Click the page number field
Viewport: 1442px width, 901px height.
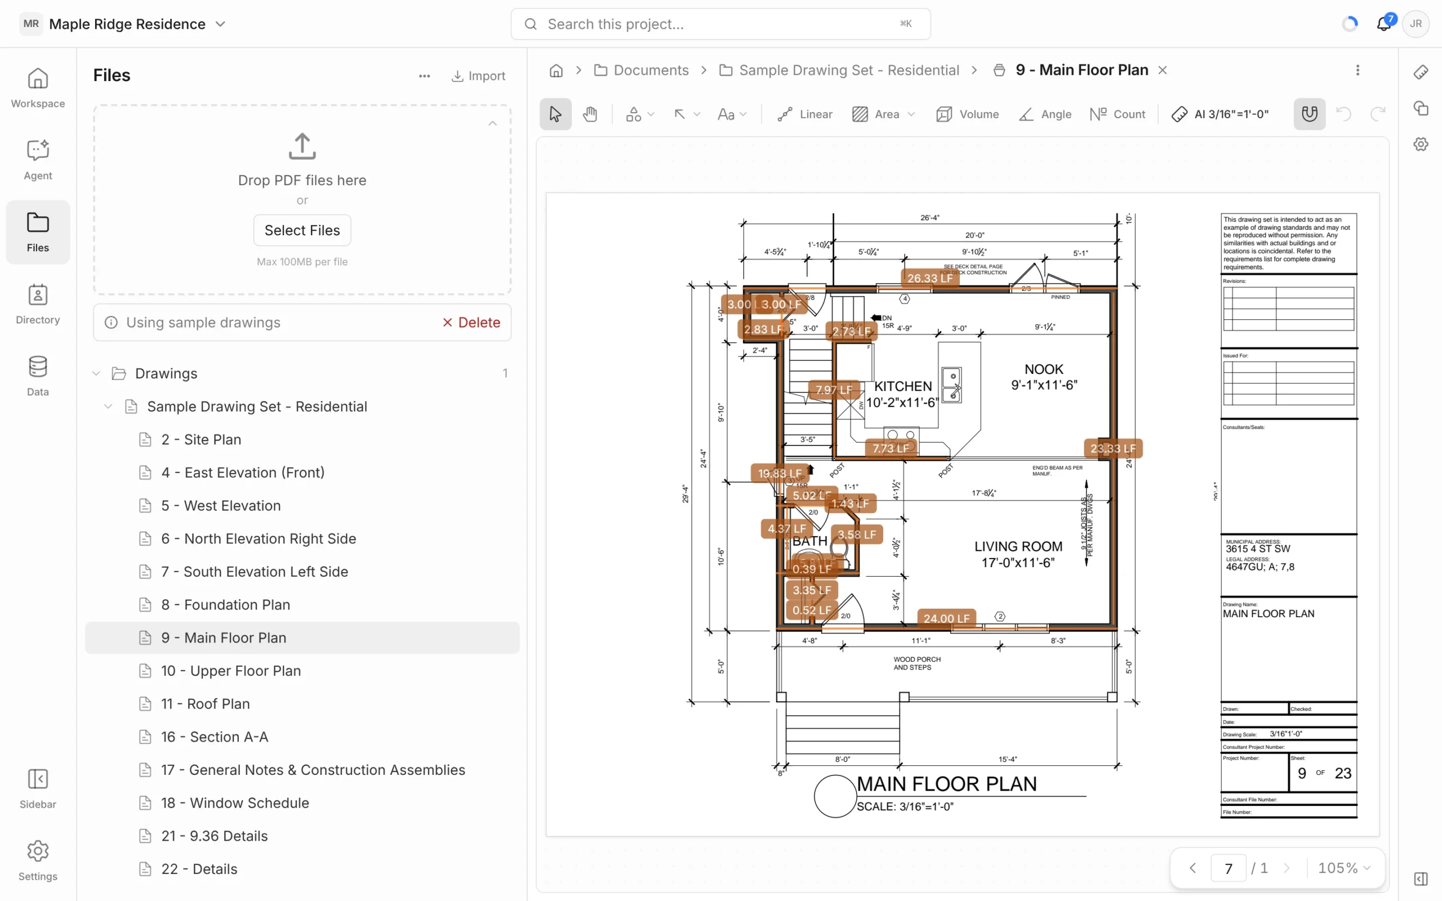pyautogui.click(x=1228, y=868)
